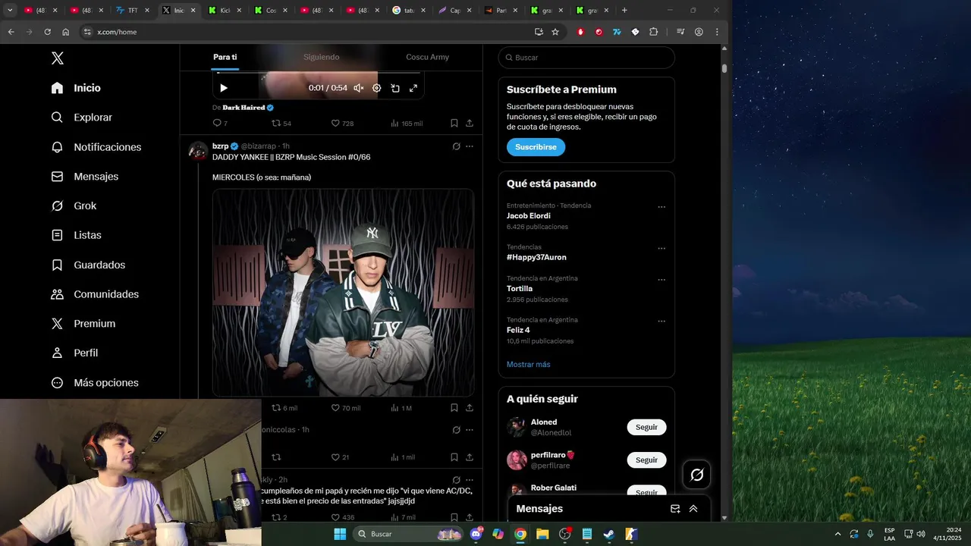Open a new Chrome tab
971x546 pixels.
pos(624,11)
